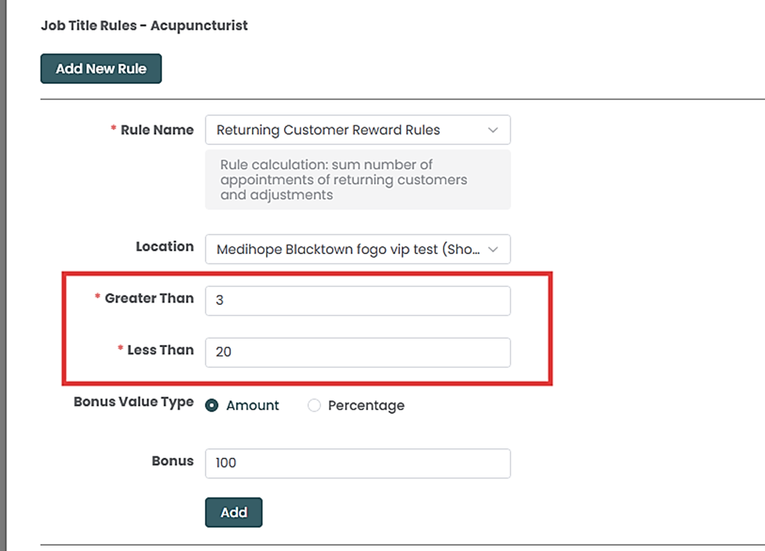Screen dimensions: 765x551
Task: Click the chevron arrow in Location field
Action: tap(493, 249)
